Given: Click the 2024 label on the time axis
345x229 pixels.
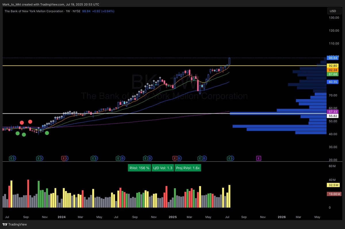Looking at the screenshot, I should [x=62, y=217].
